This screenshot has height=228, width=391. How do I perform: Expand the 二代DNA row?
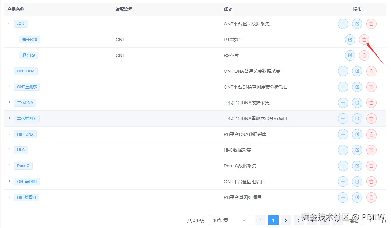pos(9,102)
